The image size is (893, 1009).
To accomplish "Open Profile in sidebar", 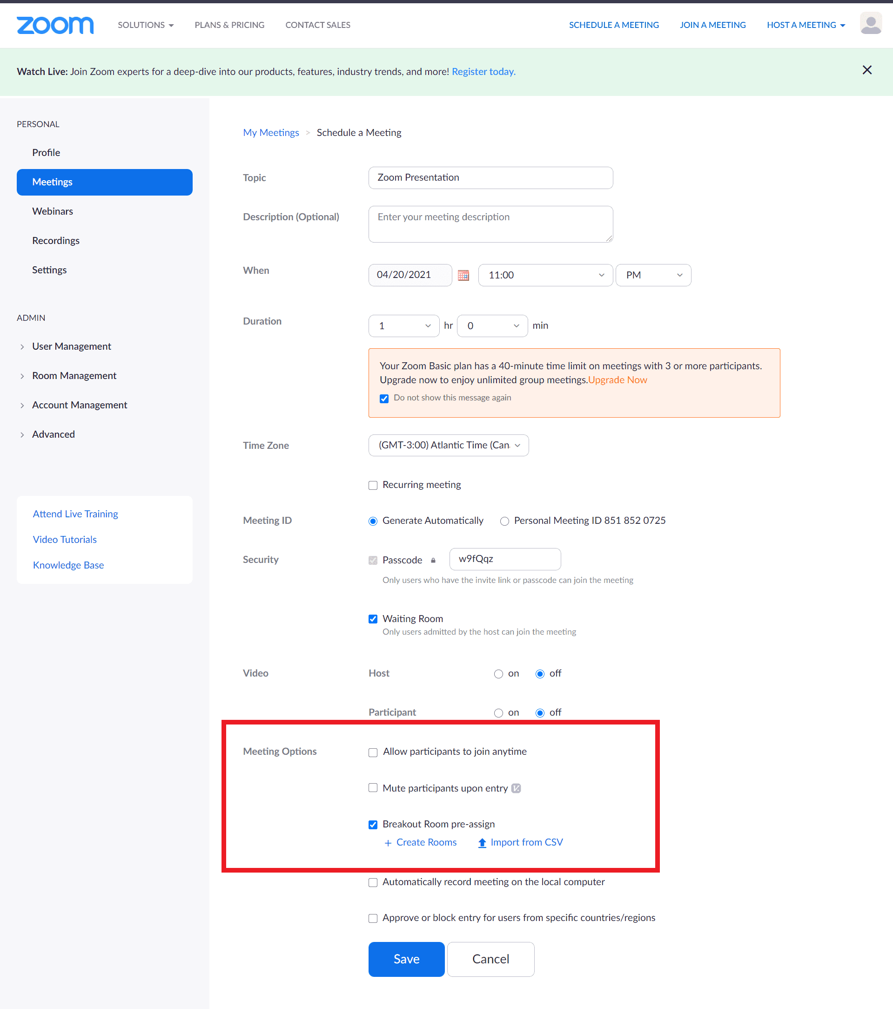I will [x=47, y=153].
